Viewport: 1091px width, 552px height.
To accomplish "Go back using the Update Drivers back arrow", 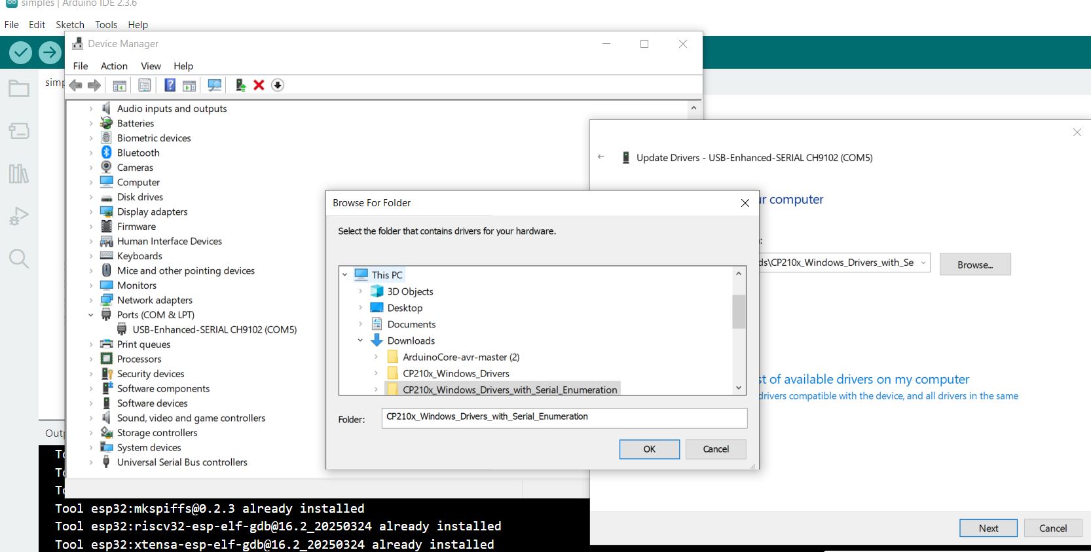I will click(601, 157).
